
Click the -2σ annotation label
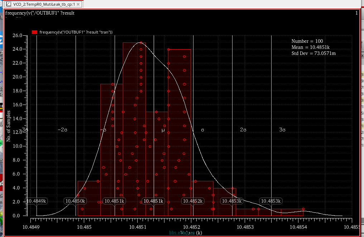[x=62, y=130]
